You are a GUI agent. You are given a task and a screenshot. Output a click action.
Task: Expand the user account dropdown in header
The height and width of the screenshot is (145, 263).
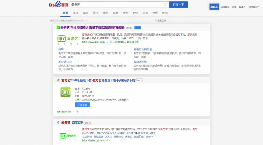click(x=254, y=7)
